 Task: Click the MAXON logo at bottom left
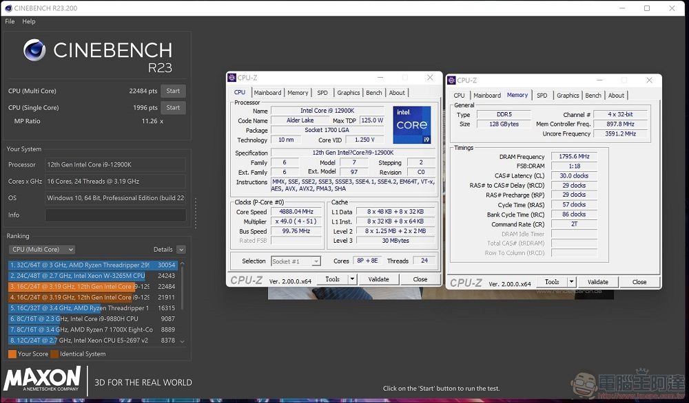coord(40,379)
